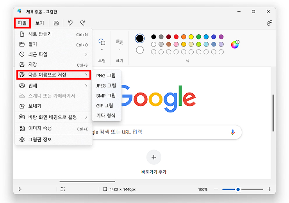The height and width of the screenshot is (203, 289).
Task: Click the zoom in plus button
Action: click(x=269, y=189)
